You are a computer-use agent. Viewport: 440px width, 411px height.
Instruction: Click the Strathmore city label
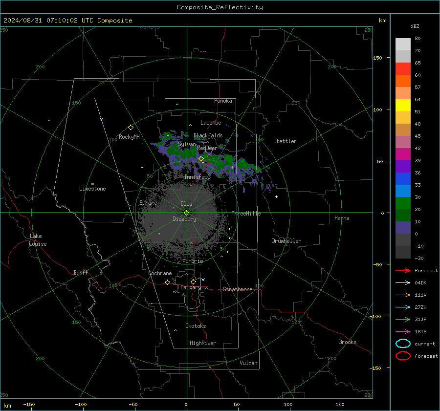coord(238,289)
